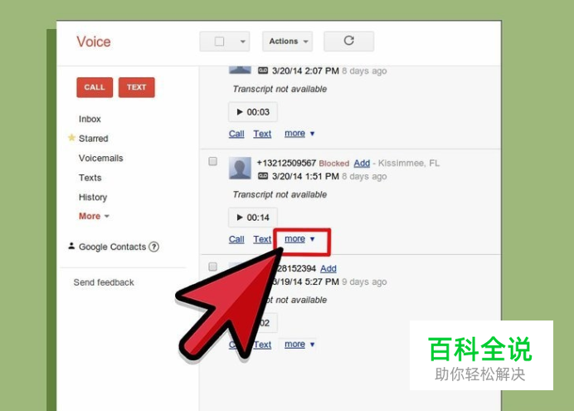Screen dimensions: 574x411
Task: Click the Voice logo
Action: (x=94, y=42)
